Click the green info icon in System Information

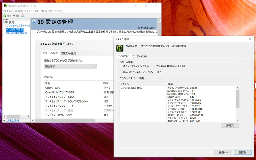click(120, 48)
